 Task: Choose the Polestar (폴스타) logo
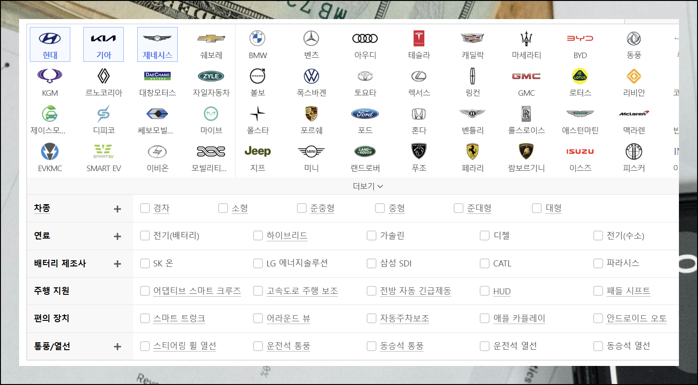pos(257,113)
